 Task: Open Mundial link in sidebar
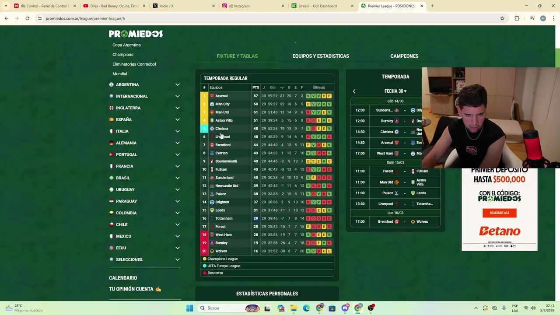tap(119, 74)
